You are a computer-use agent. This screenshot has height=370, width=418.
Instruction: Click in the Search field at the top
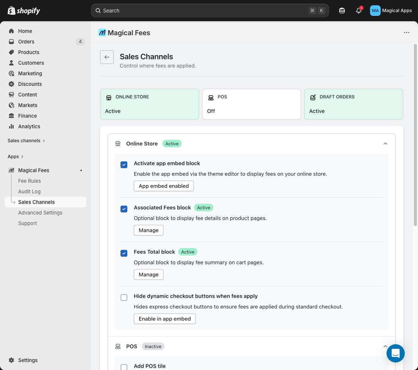208,11
